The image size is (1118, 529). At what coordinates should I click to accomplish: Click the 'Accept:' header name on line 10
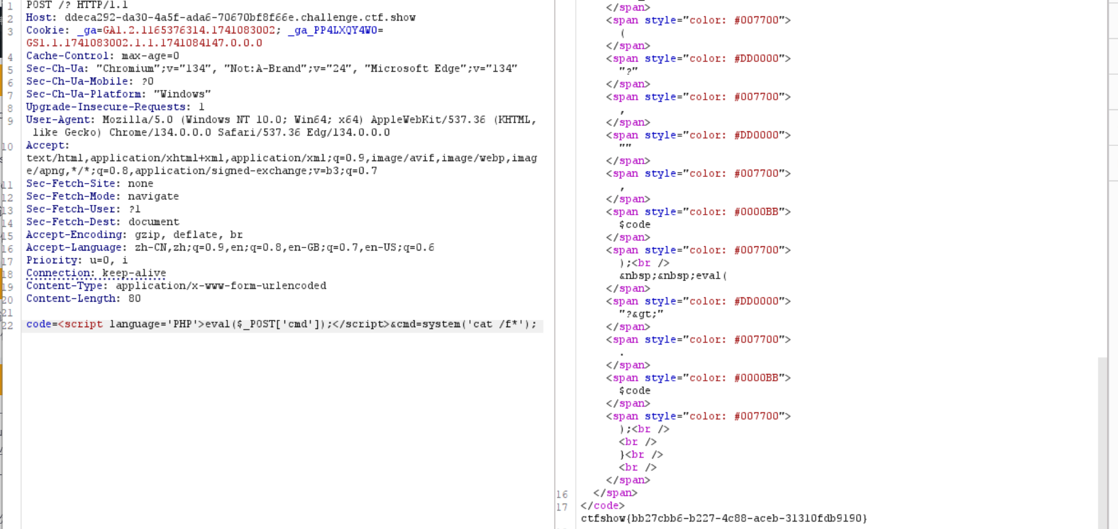point(48,145)
